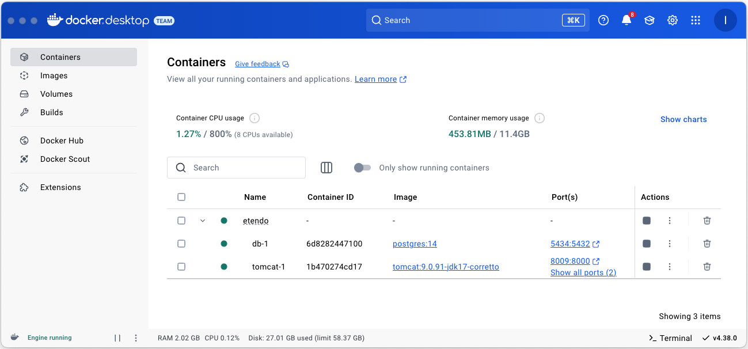Open Containers in the sidebar
This screenshot has height=349, width=748.
pyautogui.click(x=74, y=57)
